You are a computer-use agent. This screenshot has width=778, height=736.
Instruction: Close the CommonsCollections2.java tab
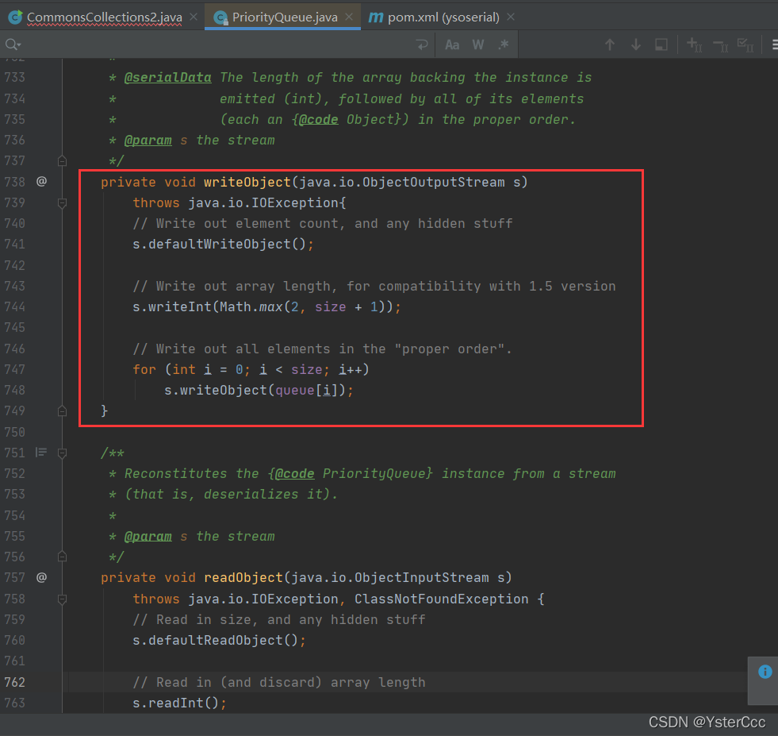[194, 17]
